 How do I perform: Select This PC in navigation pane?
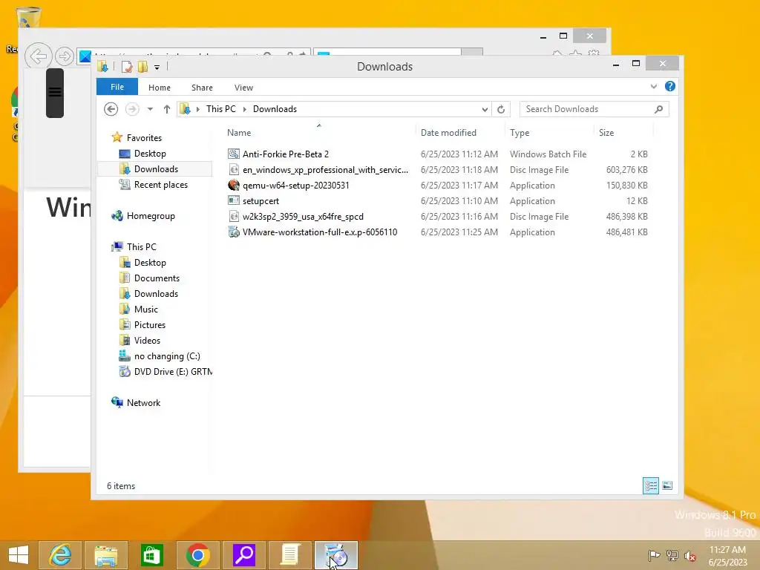pyautogui.click(x=142, y=246)
